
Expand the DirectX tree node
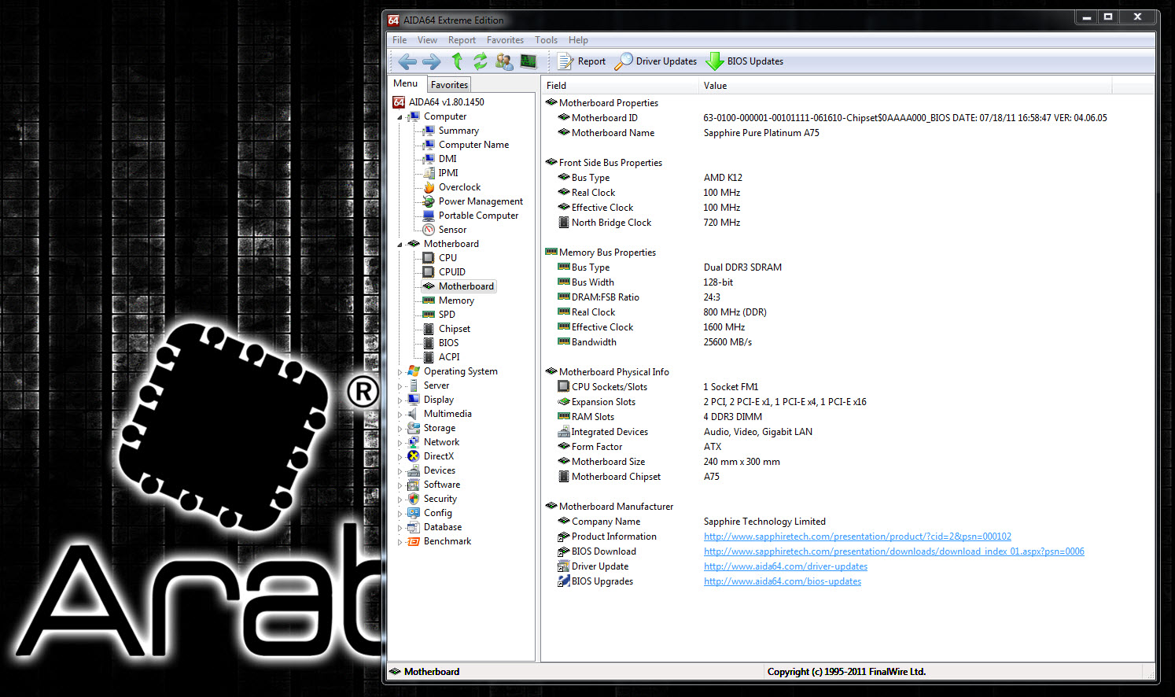(400, 457)
